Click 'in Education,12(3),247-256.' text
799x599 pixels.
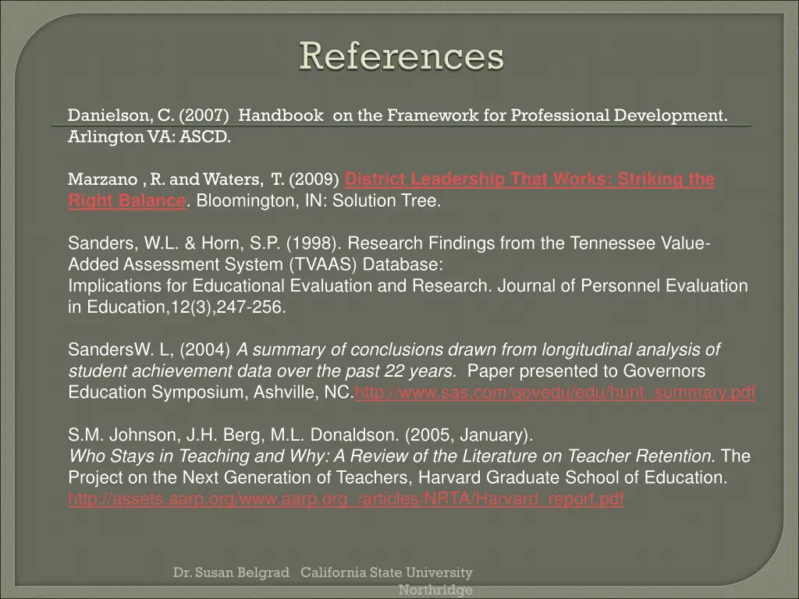[x=177, y=307]
